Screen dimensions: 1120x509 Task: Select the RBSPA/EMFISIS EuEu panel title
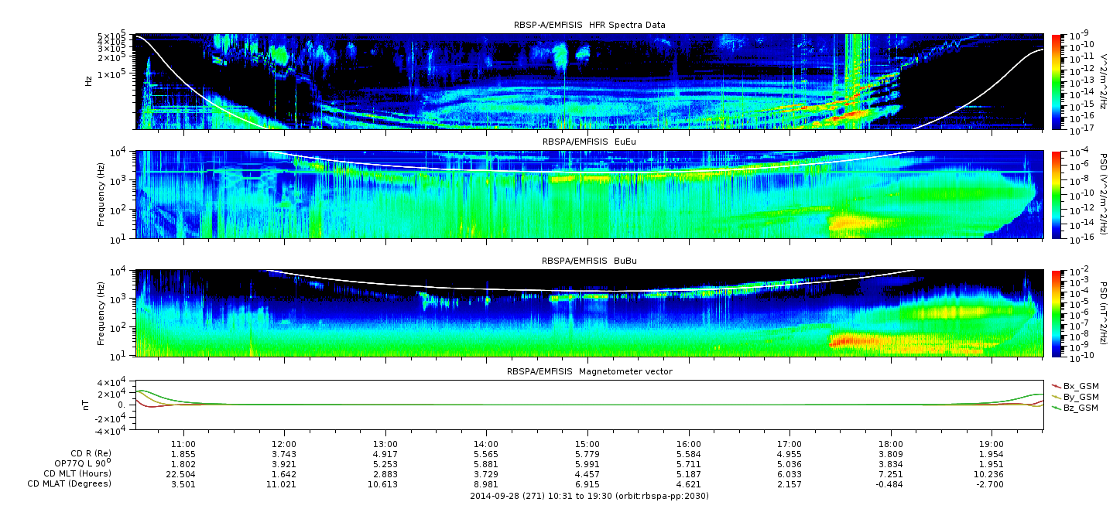click(589, 143)
